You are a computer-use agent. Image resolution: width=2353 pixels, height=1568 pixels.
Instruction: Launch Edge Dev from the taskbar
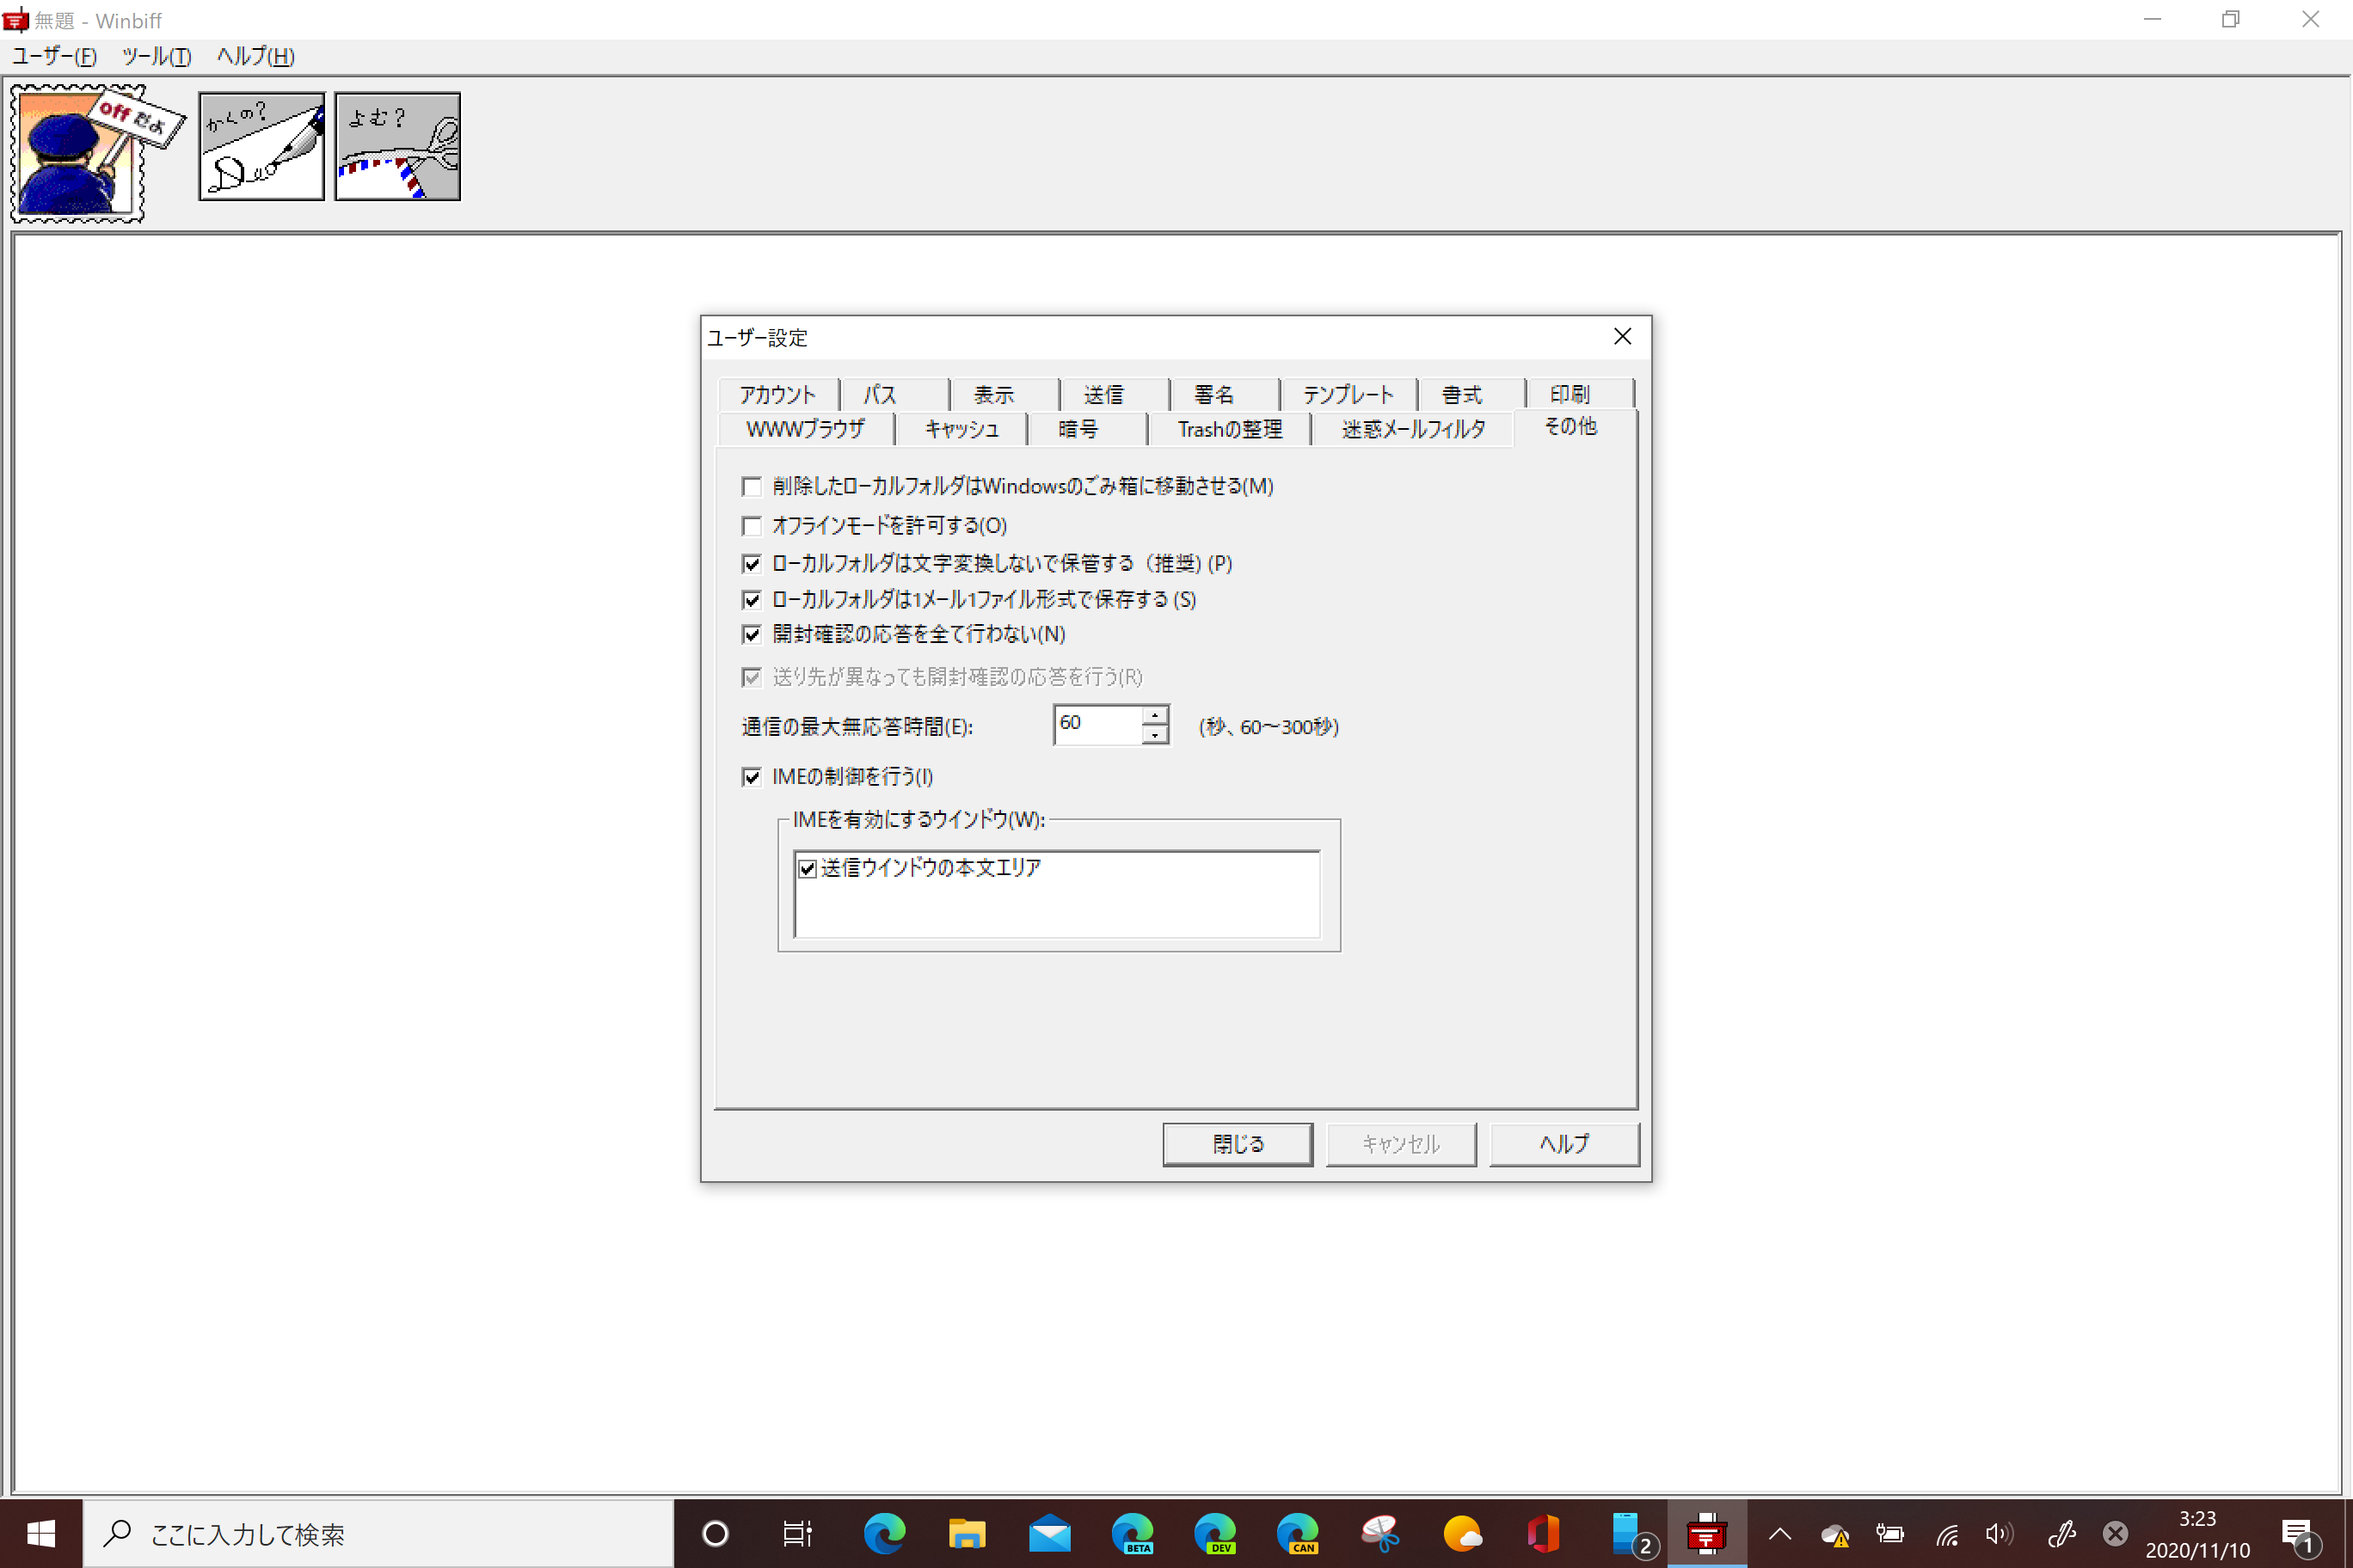tap(1215, 1533)
